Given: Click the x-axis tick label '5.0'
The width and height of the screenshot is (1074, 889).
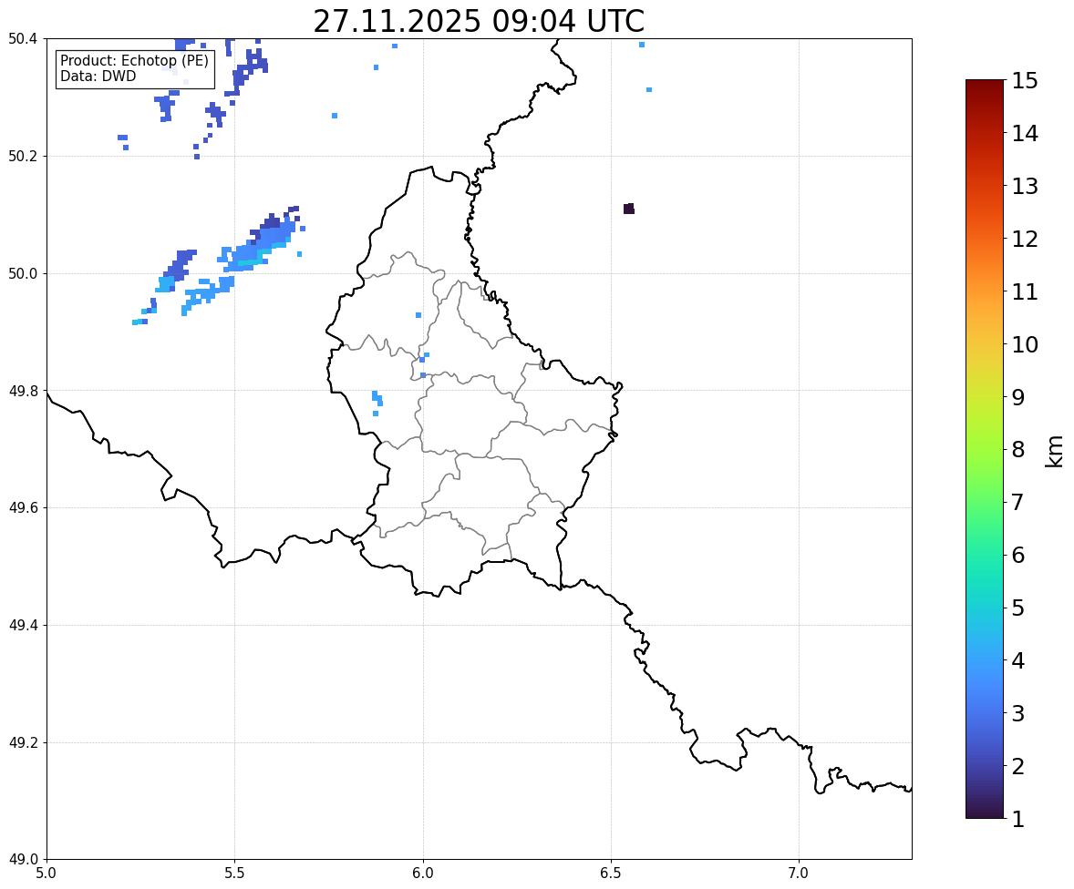Looking at the screenshot, I should 46,874.
